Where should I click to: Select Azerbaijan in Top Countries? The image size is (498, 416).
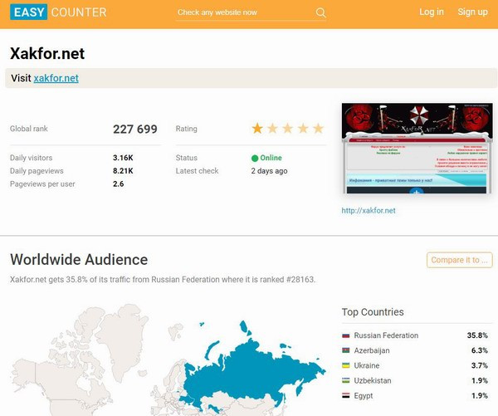(x=372, y=350)
